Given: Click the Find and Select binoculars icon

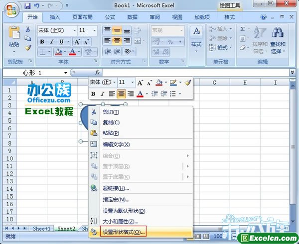Looking at the screenshot, I should (278, 32).
